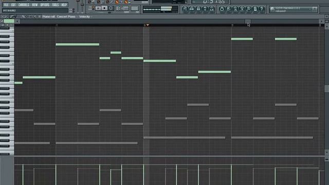Viewport: 329px width, 185px height.
Task: Click the play/pause transport button
Action: 98,8
